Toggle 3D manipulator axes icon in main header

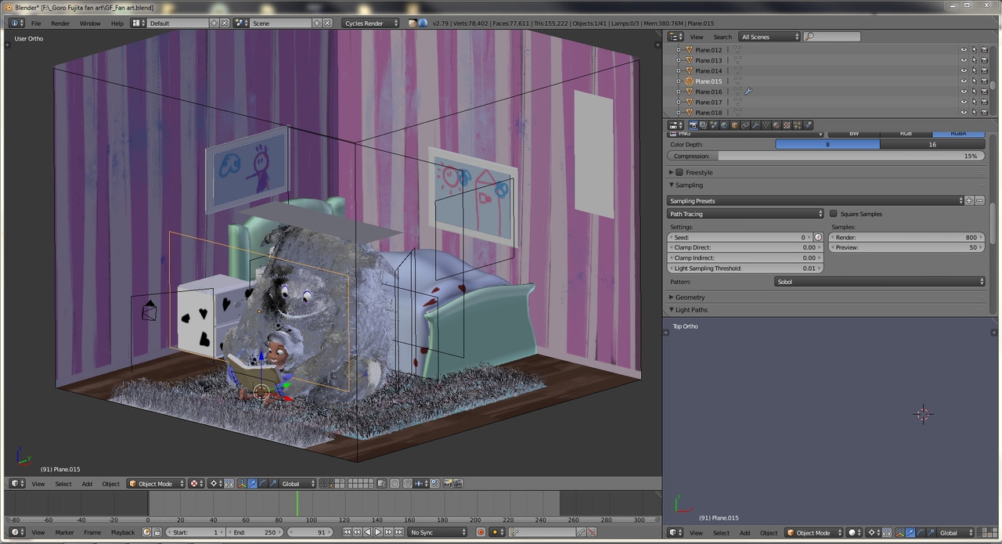241,484
